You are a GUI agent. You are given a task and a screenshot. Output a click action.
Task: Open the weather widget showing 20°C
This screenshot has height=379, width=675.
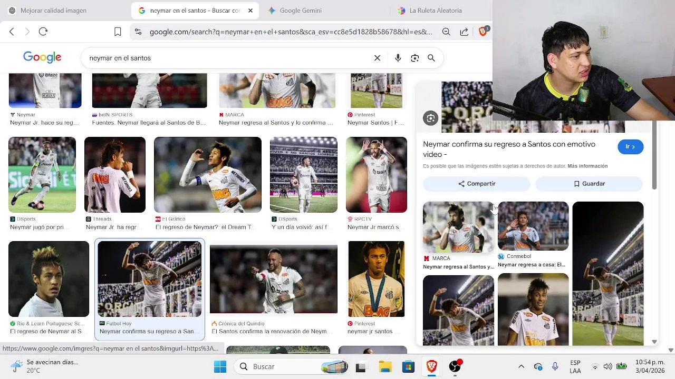click(x=45, y=366)
